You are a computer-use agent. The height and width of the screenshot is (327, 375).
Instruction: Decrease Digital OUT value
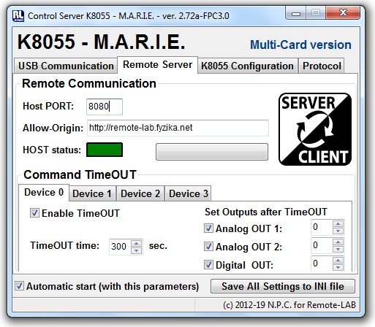pos(338,267)
